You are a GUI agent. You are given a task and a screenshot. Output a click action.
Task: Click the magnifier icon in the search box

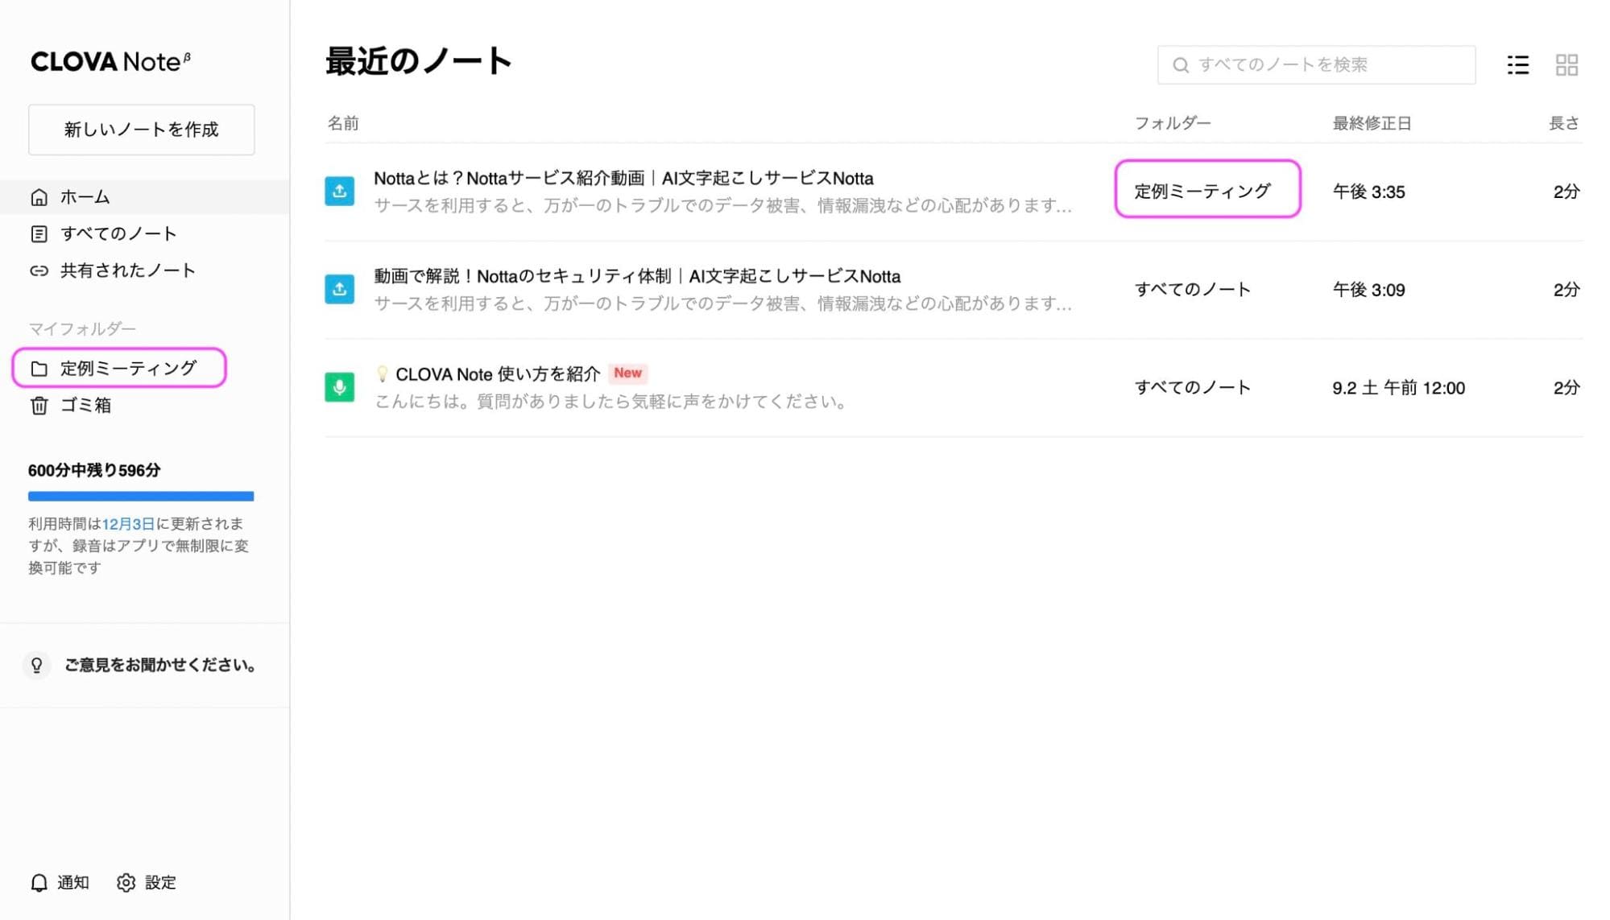(x=1181, y=65)
